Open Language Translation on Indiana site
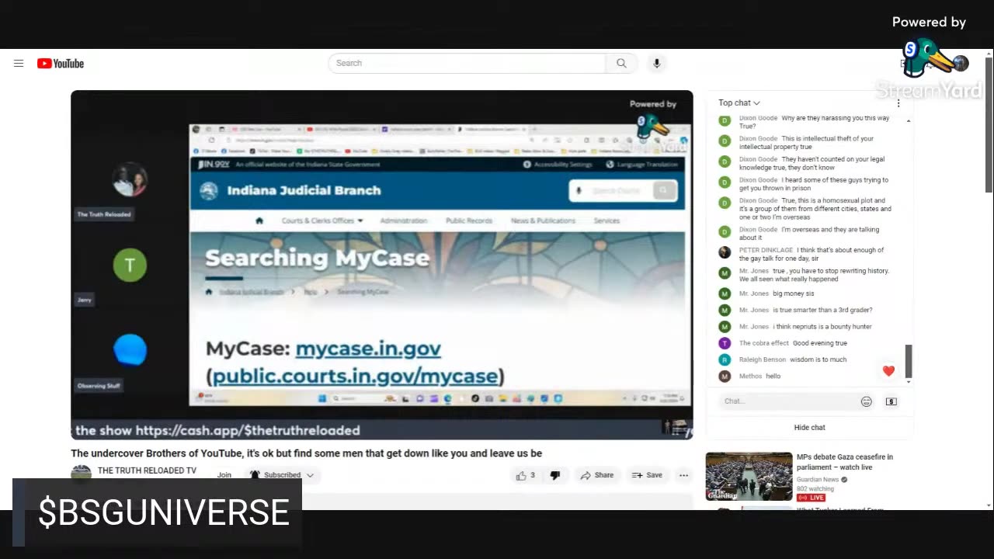Viewport: 994px width, 559px height. 641,165
